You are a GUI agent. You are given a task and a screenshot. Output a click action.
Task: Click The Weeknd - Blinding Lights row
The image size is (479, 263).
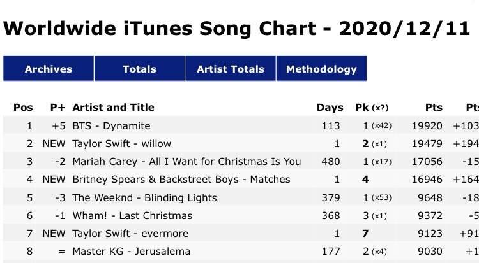click(144, 197)
